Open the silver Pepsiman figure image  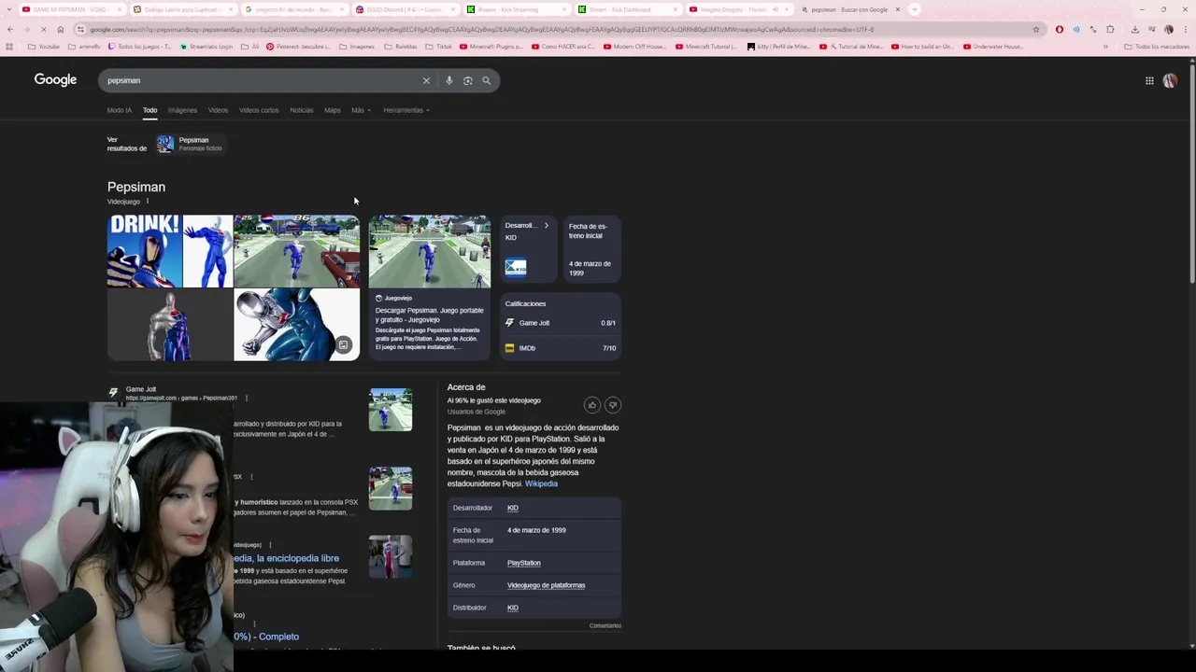point(170,325)
